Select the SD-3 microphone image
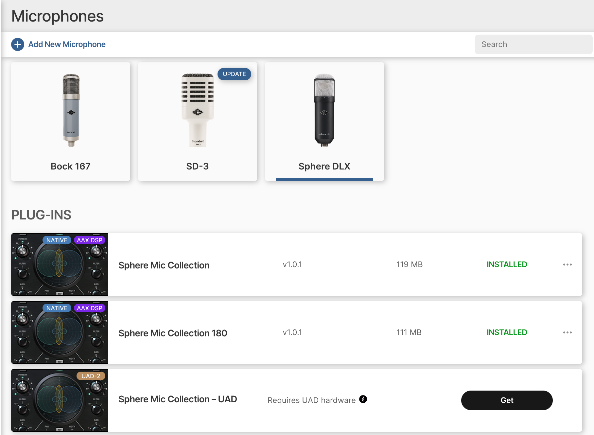This screenshot has height=435, width=594. pos(198,110)
